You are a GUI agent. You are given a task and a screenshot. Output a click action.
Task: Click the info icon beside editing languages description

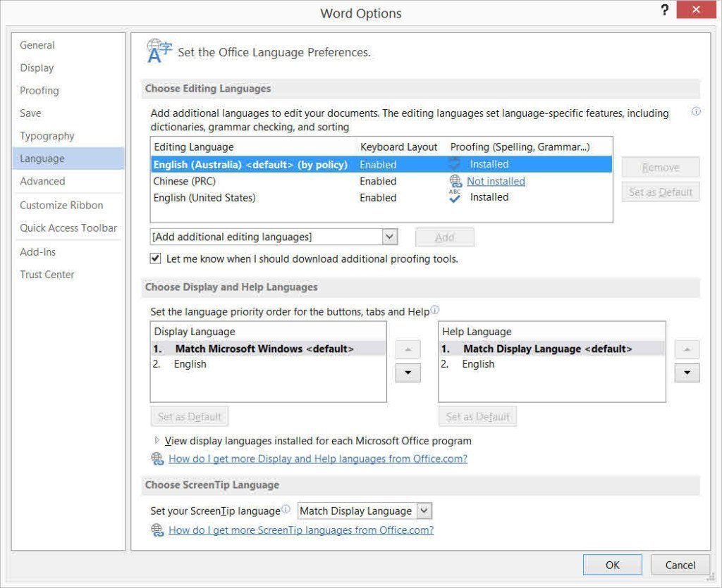[696, 112]
